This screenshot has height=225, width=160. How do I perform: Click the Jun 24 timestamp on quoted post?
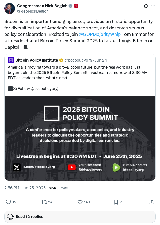[x=98, y=60]
